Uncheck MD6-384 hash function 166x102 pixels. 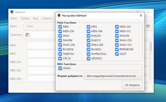(x=89, y=31)
